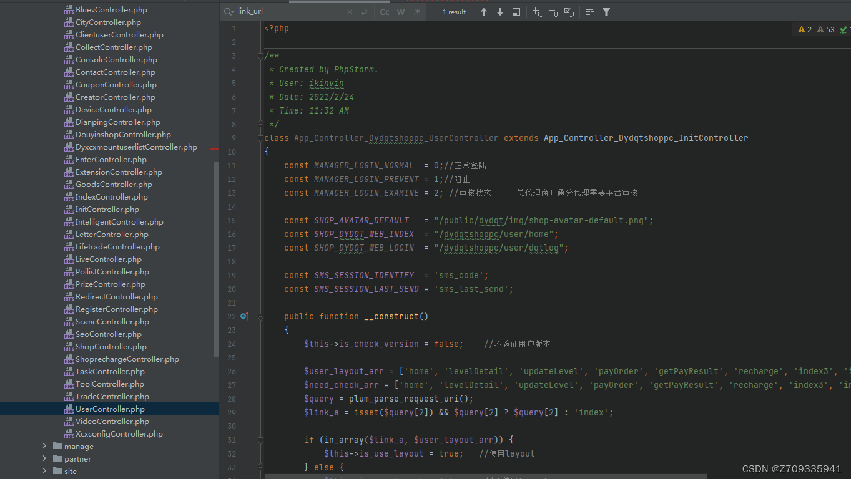This screenshot has height=479, width=851.
Task: Open ContactController.php
Action: point(109,72)
